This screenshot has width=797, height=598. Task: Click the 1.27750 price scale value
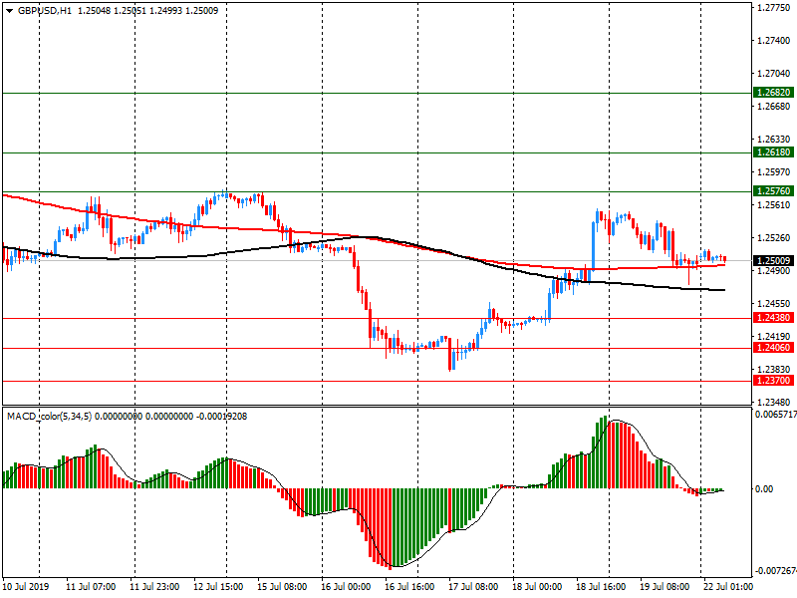tap(774, 8)
